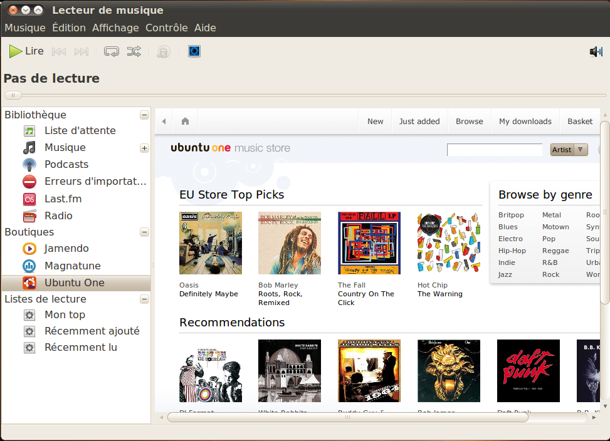
Task: Click the visualization icon in toolbar
Action: (194, 51)
